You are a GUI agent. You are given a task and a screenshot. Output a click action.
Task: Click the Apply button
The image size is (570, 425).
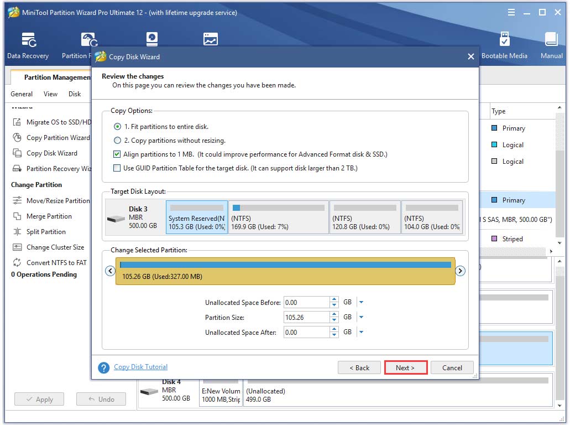click(x=39, y=399)
